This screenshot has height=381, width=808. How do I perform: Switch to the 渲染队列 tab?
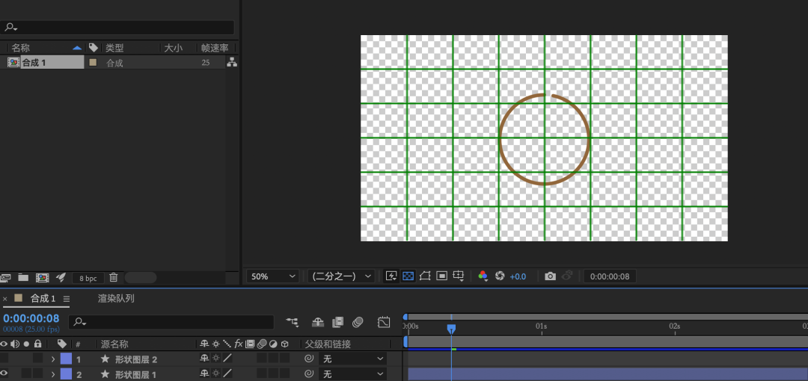tap(116, 298)
